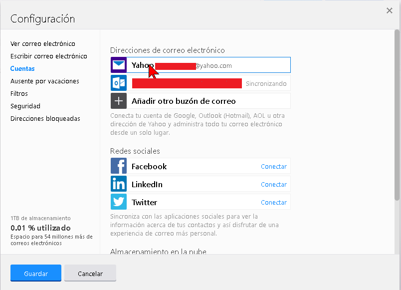Click the Twitter label text
Viewport: 401px width, 290px height.
[x=144, y=203]
